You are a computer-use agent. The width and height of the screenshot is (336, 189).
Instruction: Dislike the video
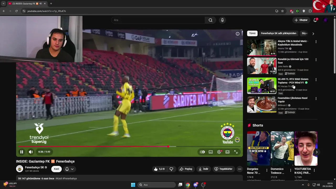(171, 169)
